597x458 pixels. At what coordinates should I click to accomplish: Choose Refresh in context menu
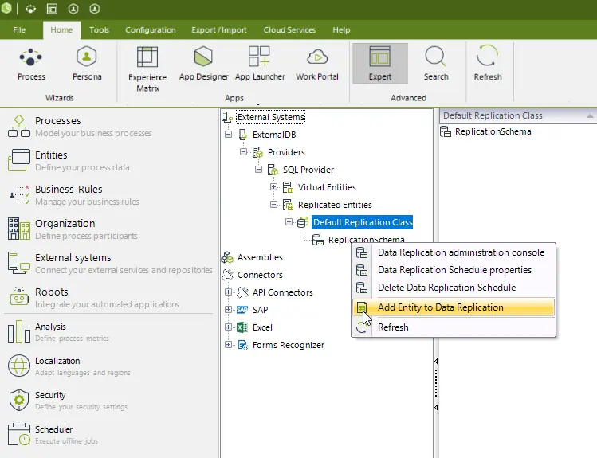point(453,327)
